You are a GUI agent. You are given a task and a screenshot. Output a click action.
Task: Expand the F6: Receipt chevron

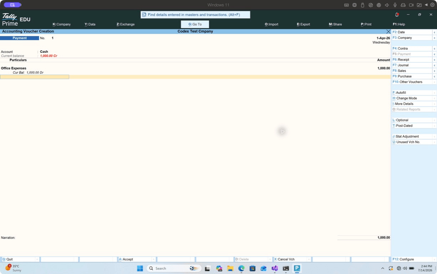pyautogui.click(x=435, y=60)
